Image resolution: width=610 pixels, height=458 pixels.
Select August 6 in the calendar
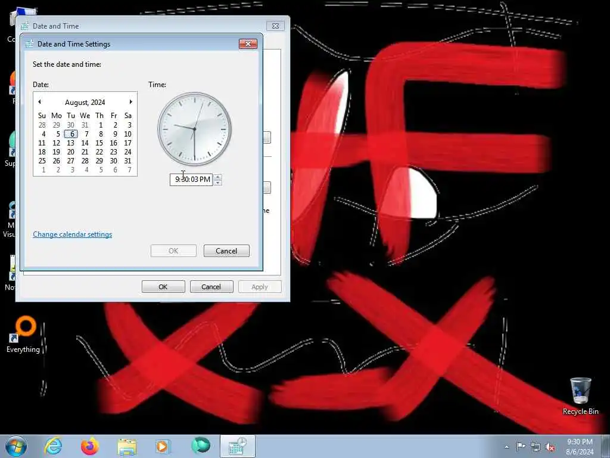pos(71,134)
